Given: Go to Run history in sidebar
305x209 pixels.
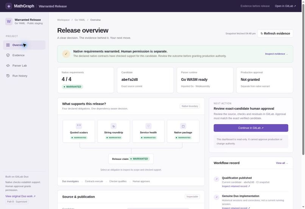Looking at the screenshot, I should click(x=24, y=76).
